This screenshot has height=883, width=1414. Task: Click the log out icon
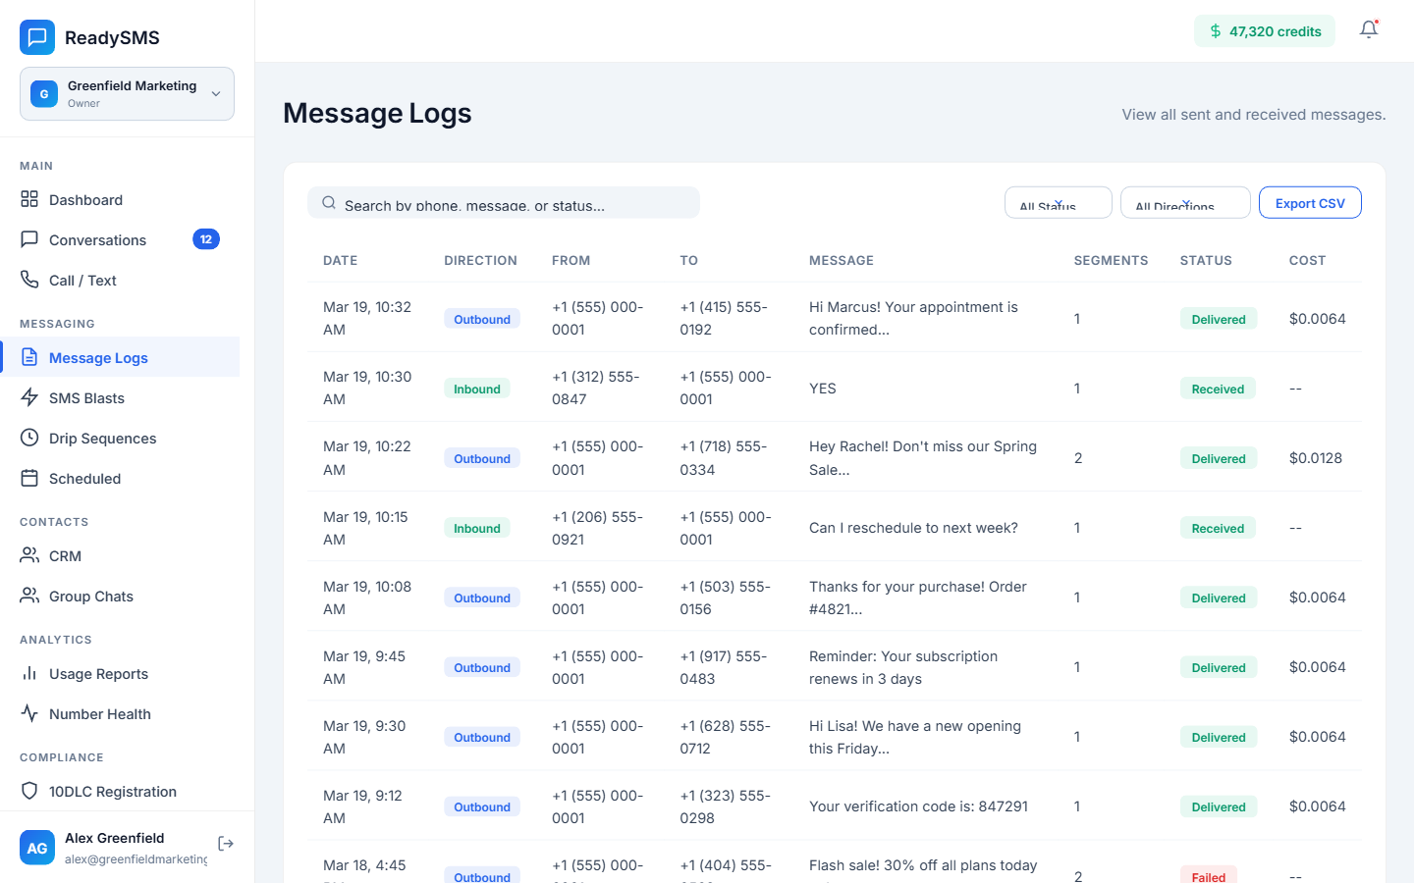click(226, 844)
